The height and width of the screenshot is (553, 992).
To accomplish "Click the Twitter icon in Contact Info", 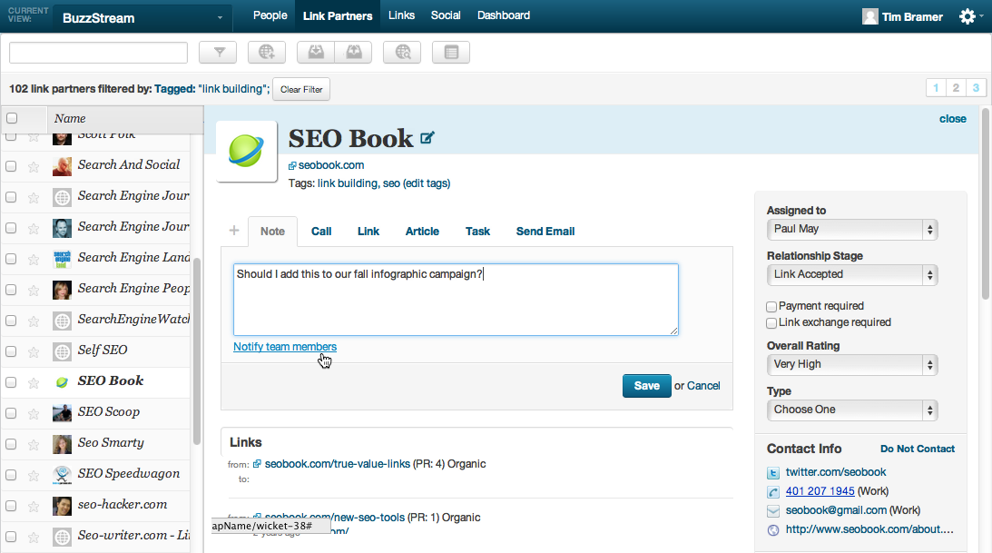I will tap(773, 473).
